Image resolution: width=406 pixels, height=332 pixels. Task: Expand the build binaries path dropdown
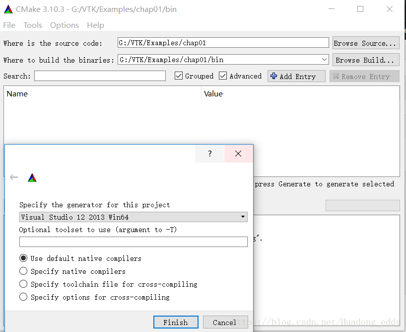[x=324, y=60]
